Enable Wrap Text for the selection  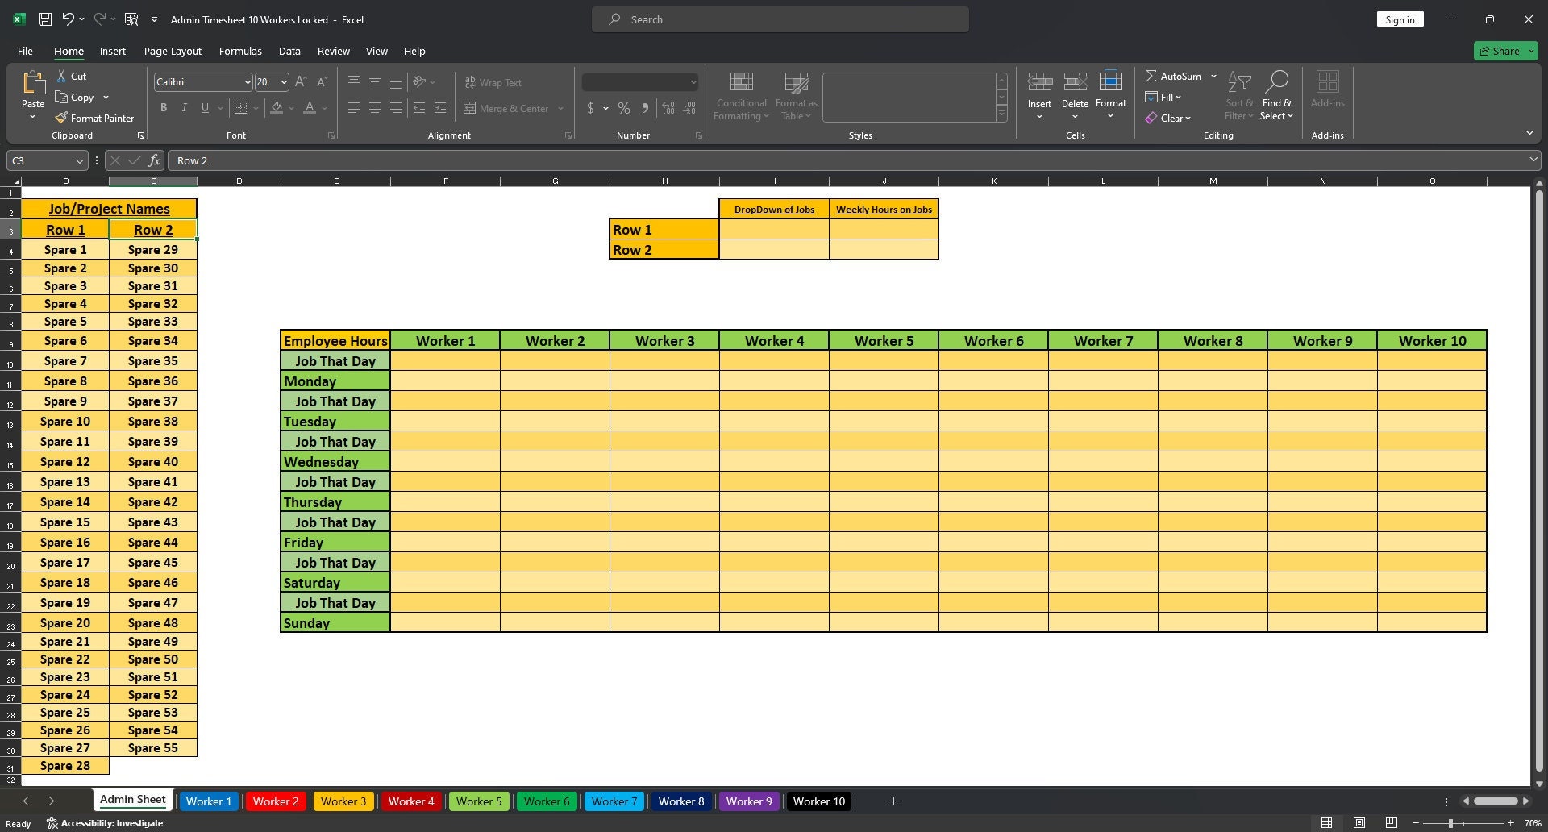(x=493, y=82)
